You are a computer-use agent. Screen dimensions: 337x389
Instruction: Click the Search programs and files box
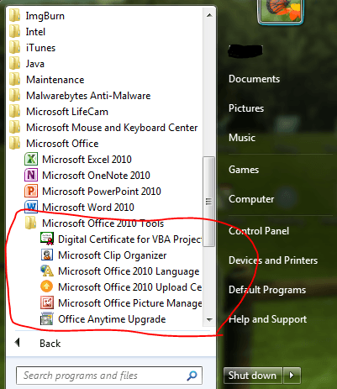point(109,376)
